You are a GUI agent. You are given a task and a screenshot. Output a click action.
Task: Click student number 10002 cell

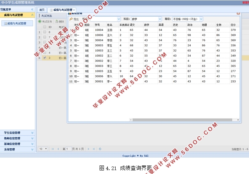(x=100, y=56)
